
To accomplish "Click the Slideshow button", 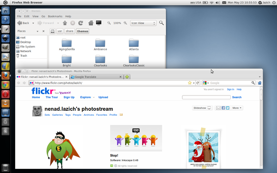I will tap(202, 108).
